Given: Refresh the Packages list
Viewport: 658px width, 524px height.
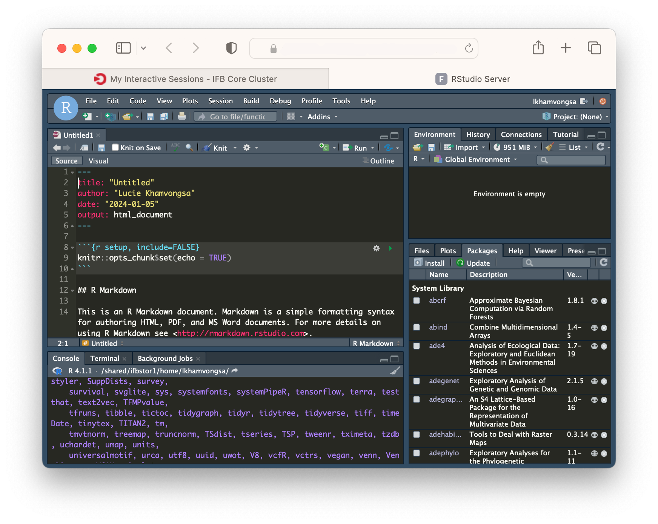Looking at the screenshot, I should (x=604, y=262).
